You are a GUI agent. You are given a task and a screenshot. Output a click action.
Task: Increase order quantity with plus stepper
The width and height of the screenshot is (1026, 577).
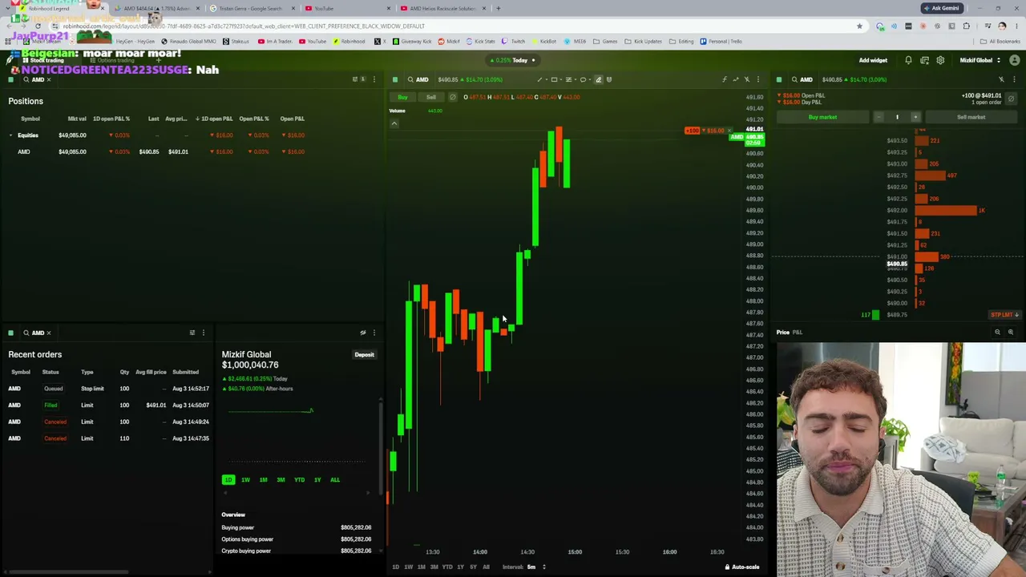[x=915, y=117]
